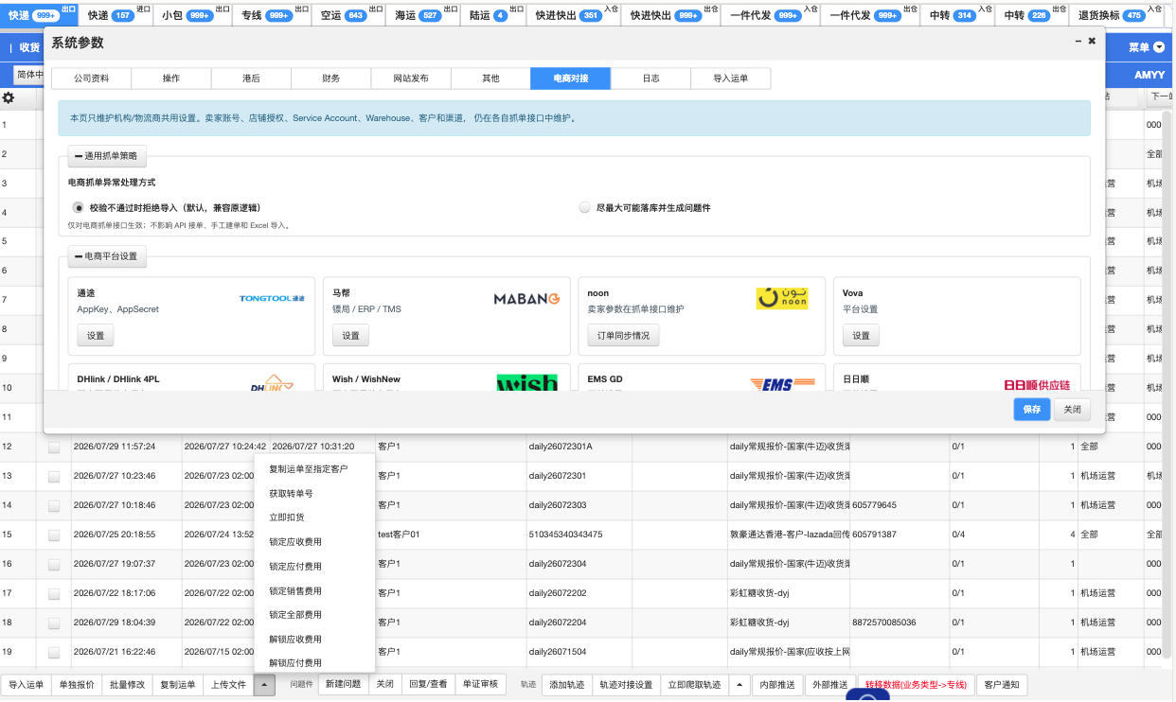Screen dimensions: 1176x702
Task: Switch to the 网站发布 tab
Action: [411, 79]
